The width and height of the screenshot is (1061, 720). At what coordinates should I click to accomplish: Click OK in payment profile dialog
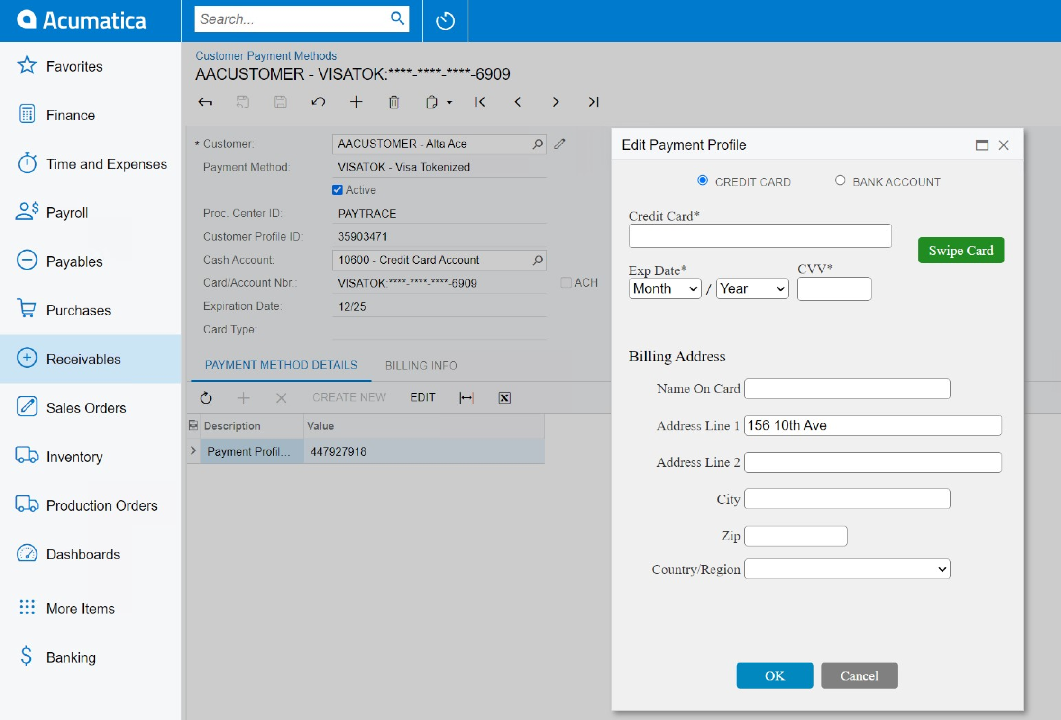pyautogui.click(x=775, y=675)
